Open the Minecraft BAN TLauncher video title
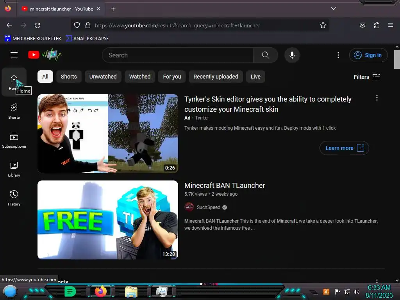The image size is (400, 300). pos(225,186)
